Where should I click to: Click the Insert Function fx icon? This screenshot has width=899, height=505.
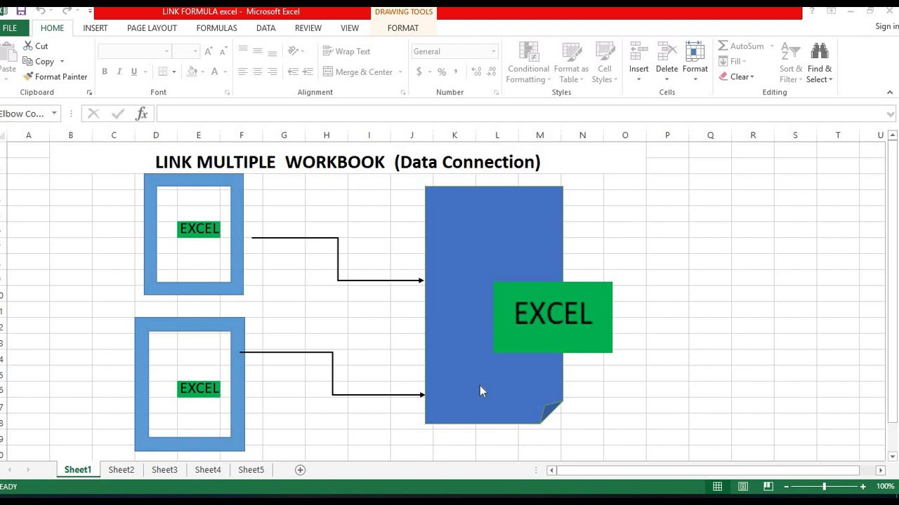(141, 114)
